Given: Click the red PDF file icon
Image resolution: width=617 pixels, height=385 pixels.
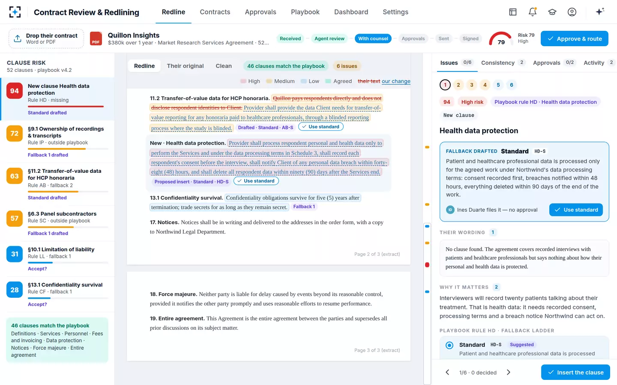Looking at the screenshot, I should tap(96, 38).
